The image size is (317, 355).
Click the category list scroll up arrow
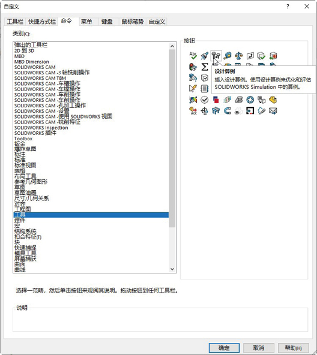(172, 46)
